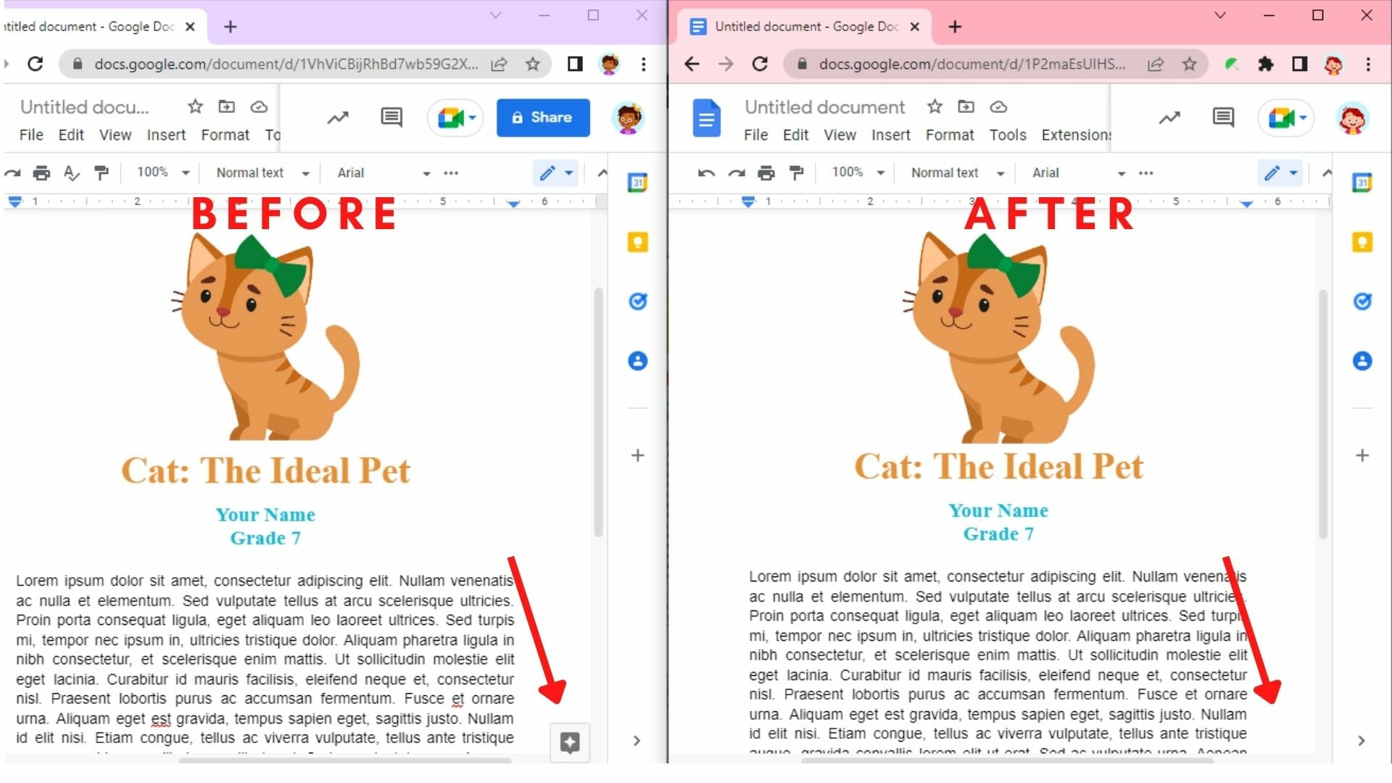The image size is (1392, 783).
Task: Click the Share button
Action: [542, 117]
